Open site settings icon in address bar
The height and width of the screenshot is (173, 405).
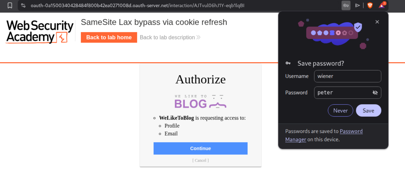tap(23, 5)
